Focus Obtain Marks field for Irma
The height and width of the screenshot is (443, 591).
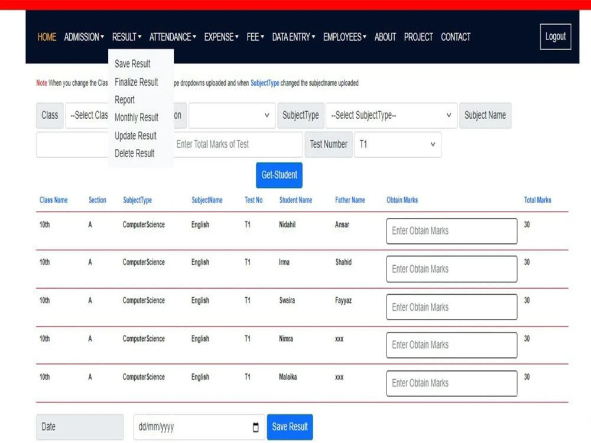pos(452,269)
